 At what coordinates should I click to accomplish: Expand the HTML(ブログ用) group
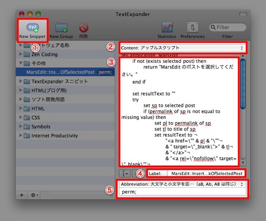tap(20, 90)
